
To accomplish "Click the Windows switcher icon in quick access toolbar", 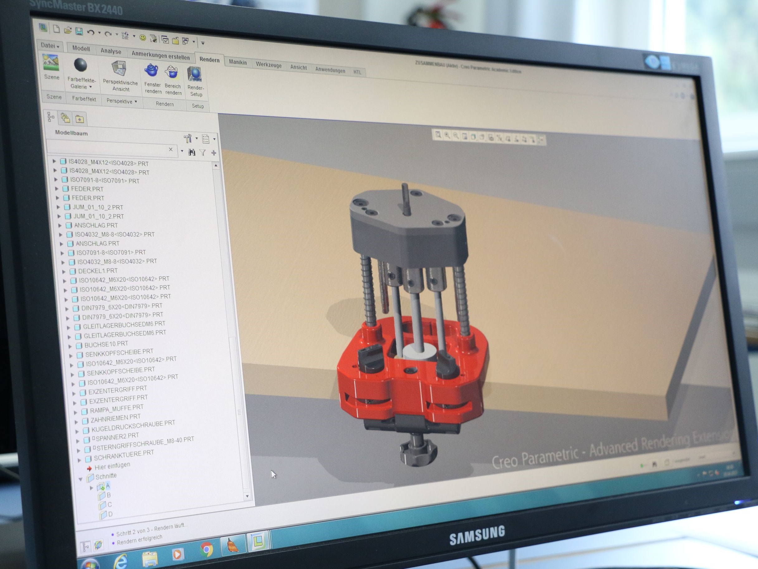I will (x=186, y=41).
